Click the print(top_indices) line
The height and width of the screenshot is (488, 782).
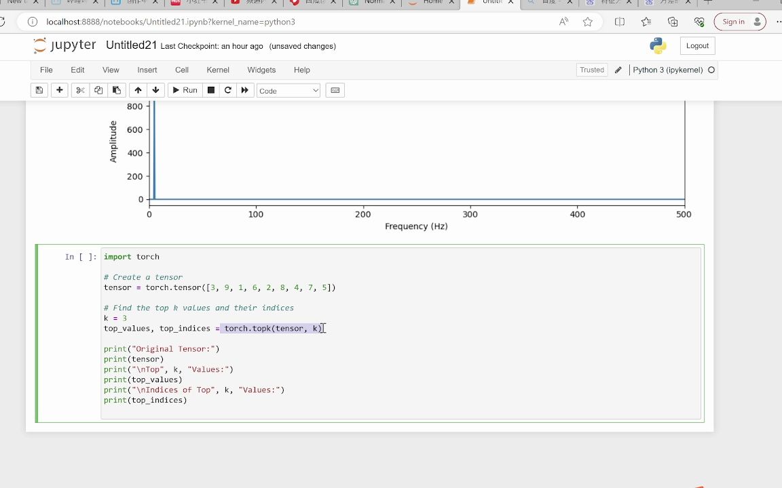145,401
